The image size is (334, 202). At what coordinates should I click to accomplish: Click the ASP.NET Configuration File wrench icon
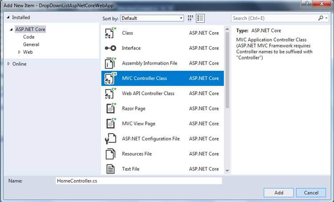[110, 139]
